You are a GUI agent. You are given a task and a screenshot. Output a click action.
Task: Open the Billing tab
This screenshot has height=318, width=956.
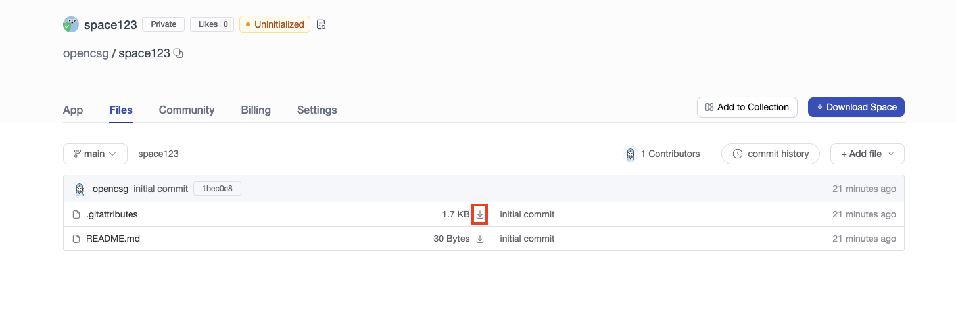(x=256, y=110)
